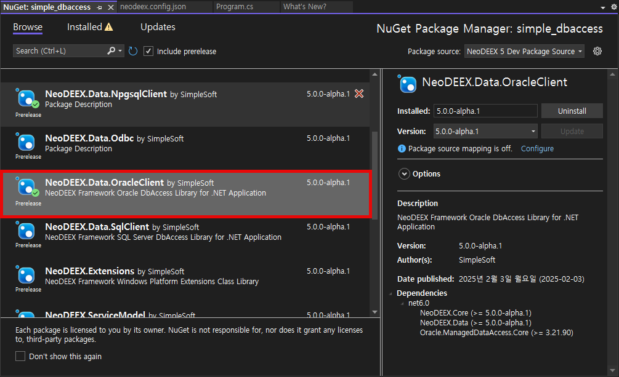Image resolution: width=619 pixels, height=377 pixels.
Task: Click the NeoDEEX.Data.OracleClient details title
Action: tap(495, 82)
